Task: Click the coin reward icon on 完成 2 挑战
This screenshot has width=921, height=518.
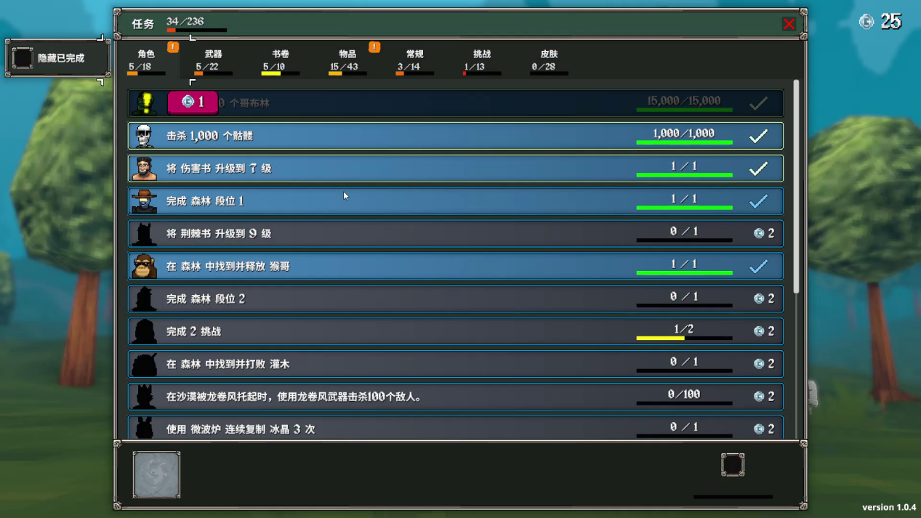Action: pyautogui.click(x=759, y=331)
